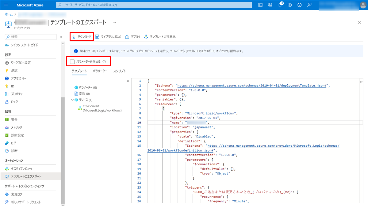
Task: Open Properties (プロパティ) in sidebar
Action: 17,94
